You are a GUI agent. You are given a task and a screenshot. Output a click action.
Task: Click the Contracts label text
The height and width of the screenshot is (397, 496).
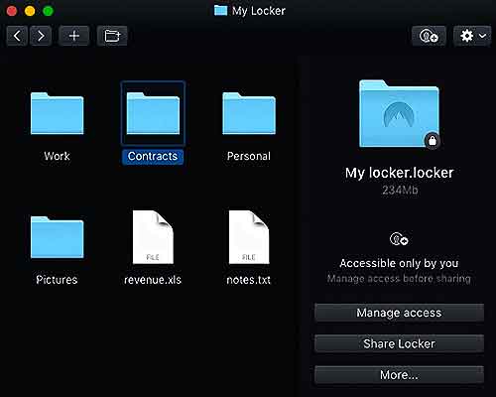[153, 156]
